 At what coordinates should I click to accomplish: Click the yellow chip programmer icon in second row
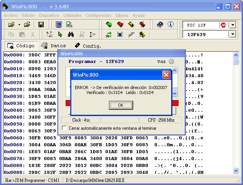point(142,35)
